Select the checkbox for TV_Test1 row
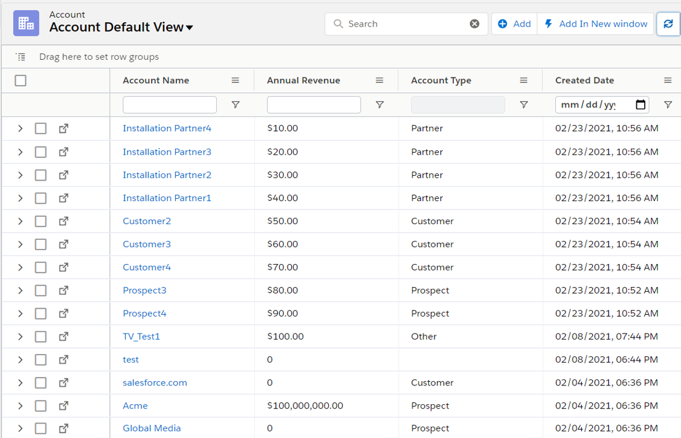The height and width of the screenshot is (438, 681). click(x=40, y=337)
